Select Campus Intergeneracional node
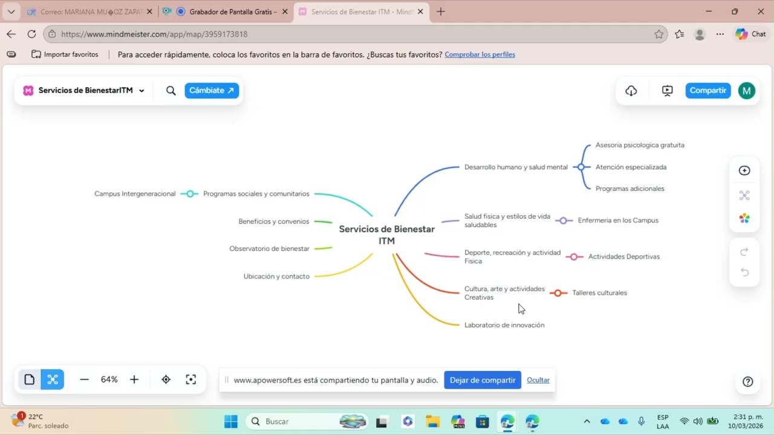 point(135,194)
